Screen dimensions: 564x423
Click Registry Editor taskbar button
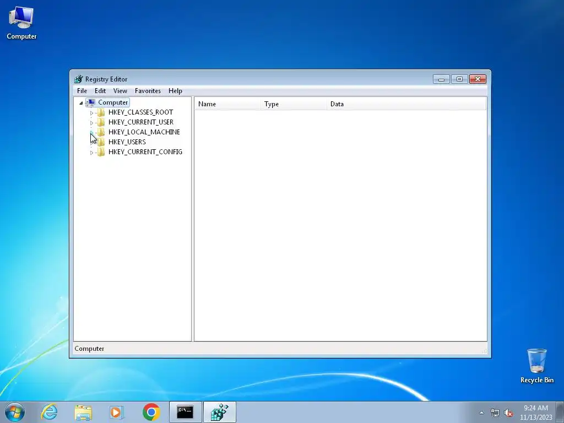click(x=220, y=412)
